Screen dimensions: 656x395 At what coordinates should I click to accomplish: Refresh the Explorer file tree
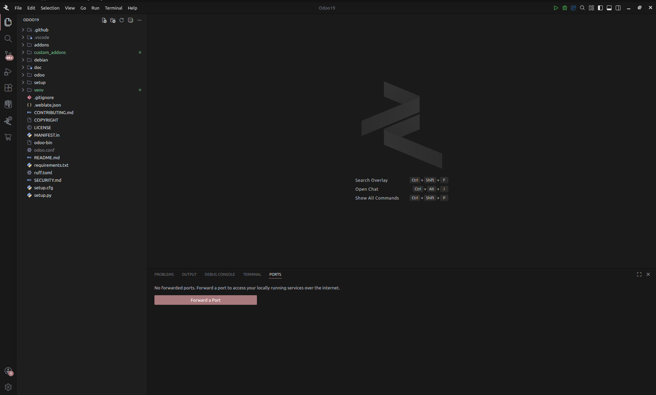[x=122, y=20]
